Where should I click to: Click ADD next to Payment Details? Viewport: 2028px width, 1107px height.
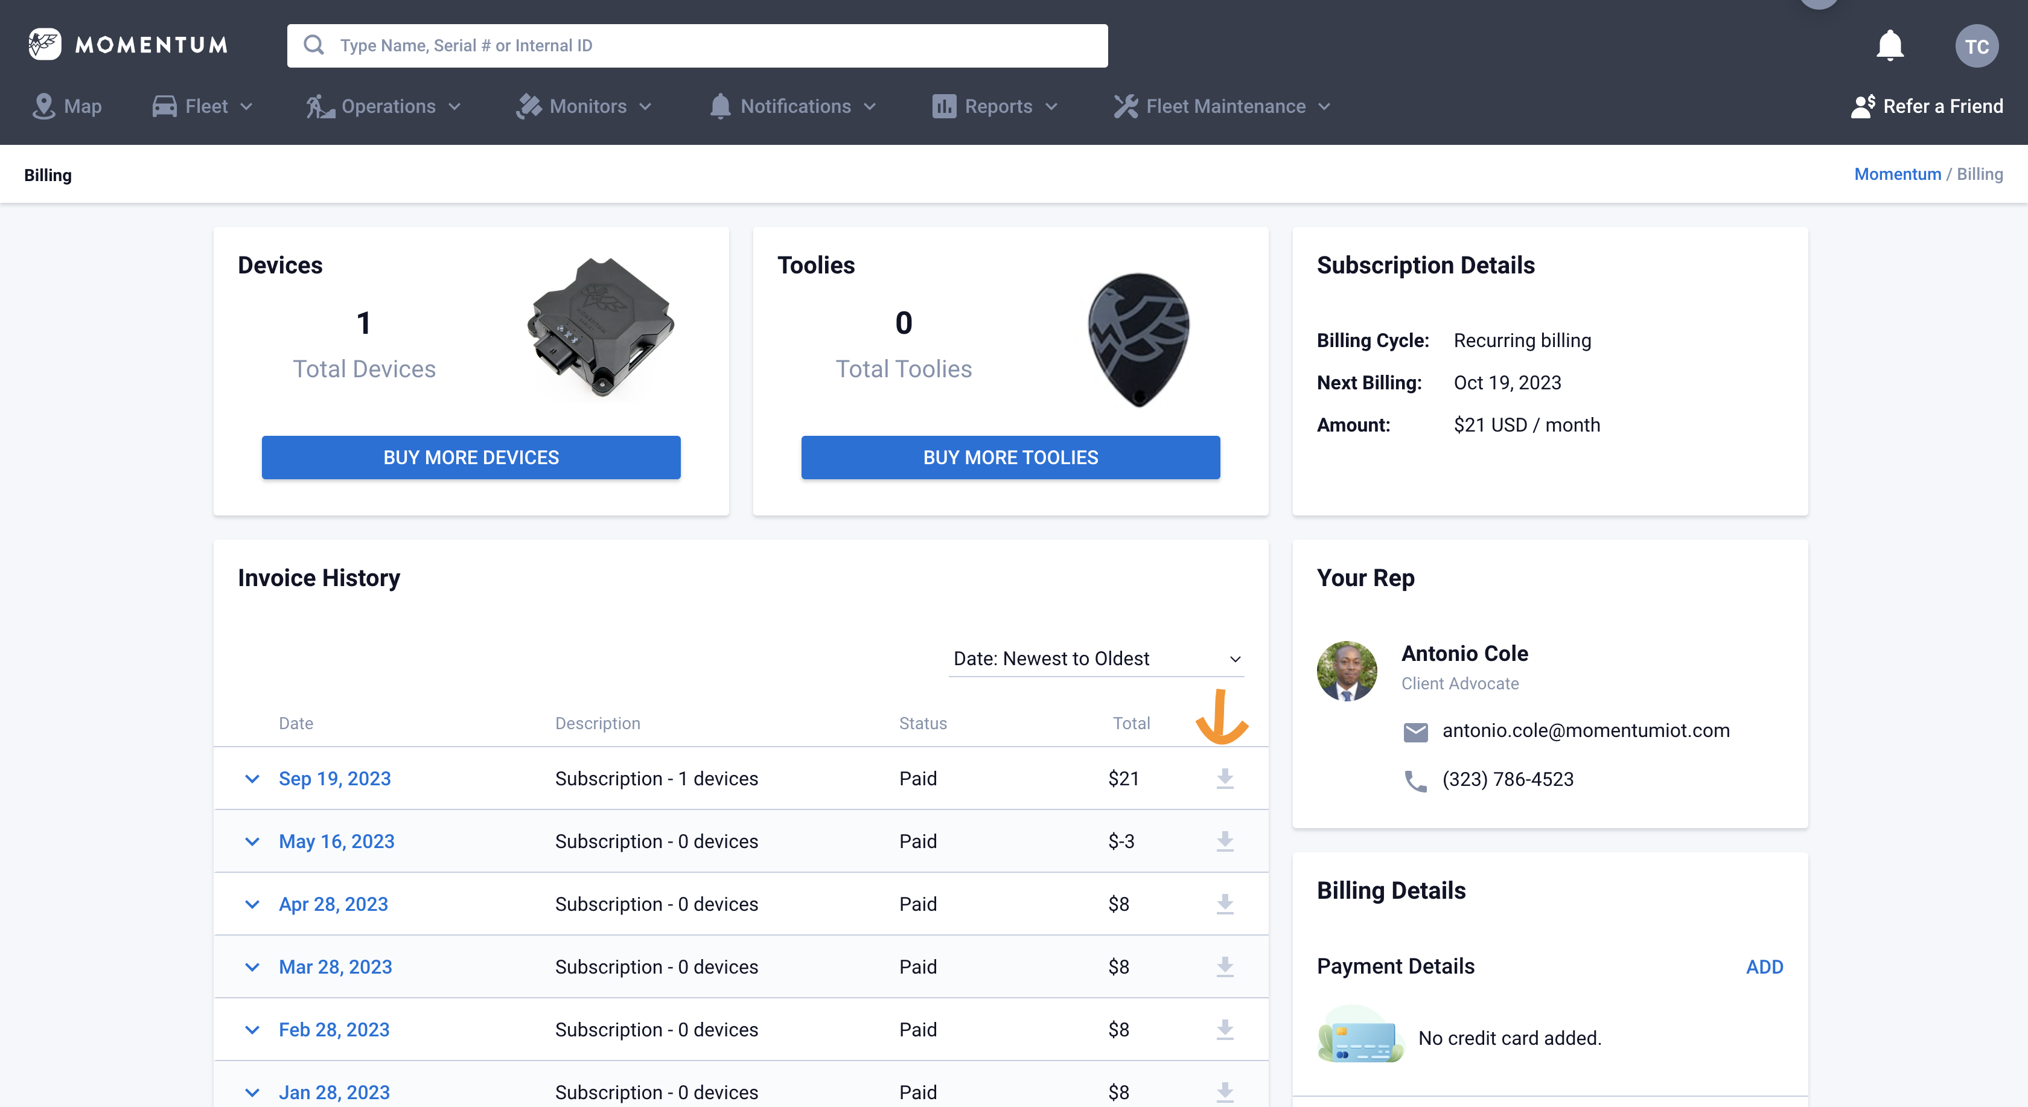point(1764,967)
